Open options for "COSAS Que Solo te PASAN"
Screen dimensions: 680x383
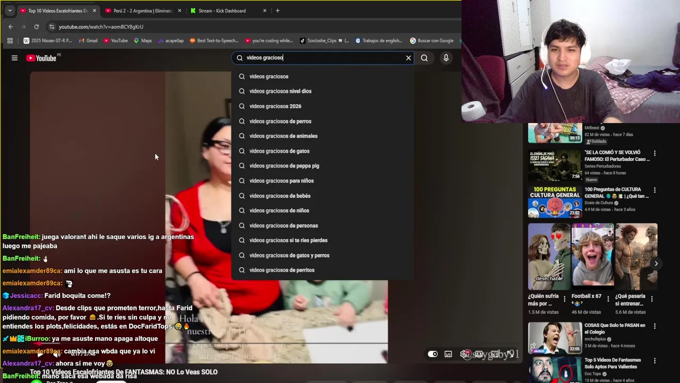click(x=654, y=326)
